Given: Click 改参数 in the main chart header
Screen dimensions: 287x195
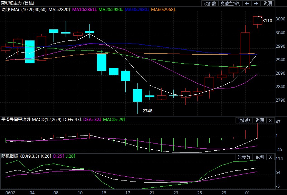Looking at the screenshot, I should tap(210, 3).
